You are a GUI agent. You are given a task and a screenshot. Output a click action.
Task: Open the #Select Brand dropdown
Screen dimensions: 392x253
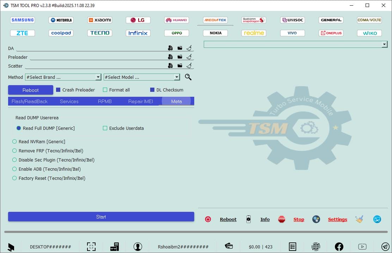coord(63,77)
